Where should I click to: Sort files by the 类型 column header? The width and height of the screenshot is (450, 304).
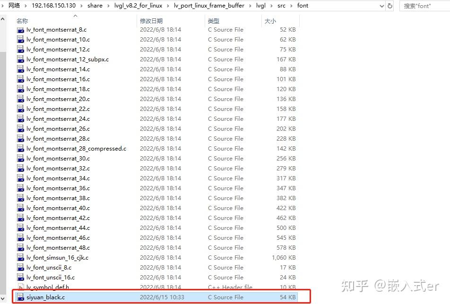(213, 21)
